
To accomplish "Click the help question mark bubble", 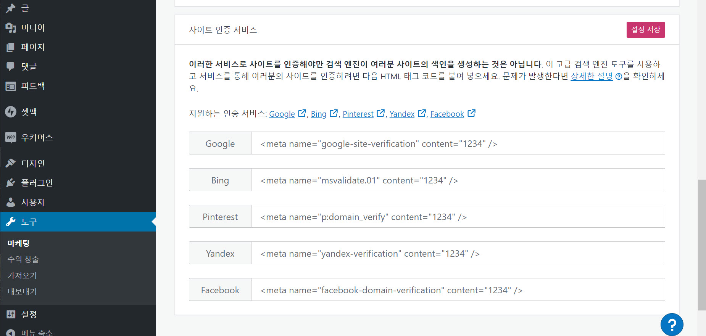I will 672,324.
